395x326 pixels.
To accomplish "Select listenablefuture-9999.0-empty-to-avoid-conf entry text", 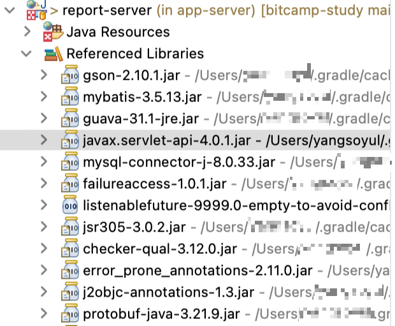I will tap(236, 206).
